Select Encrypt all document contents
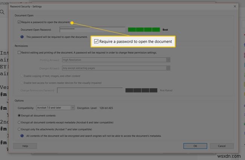The width and height of the screenshot is (245, 160). [19, 115]
